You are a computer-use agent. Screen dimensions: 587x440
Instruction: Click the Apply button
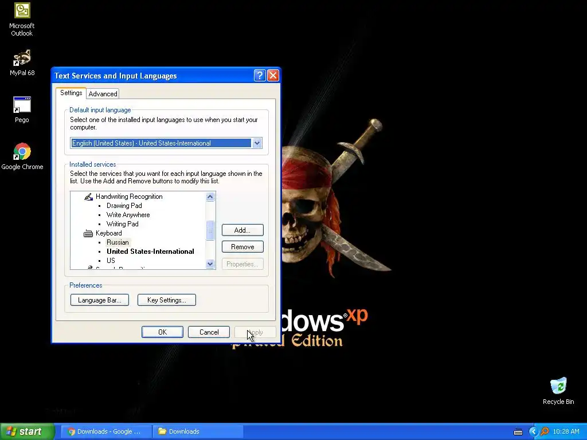click(x=255, y=332)
